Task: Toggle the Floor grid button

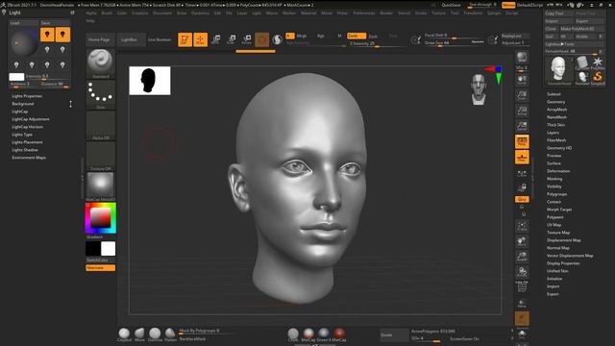Action: pos(522,158)
